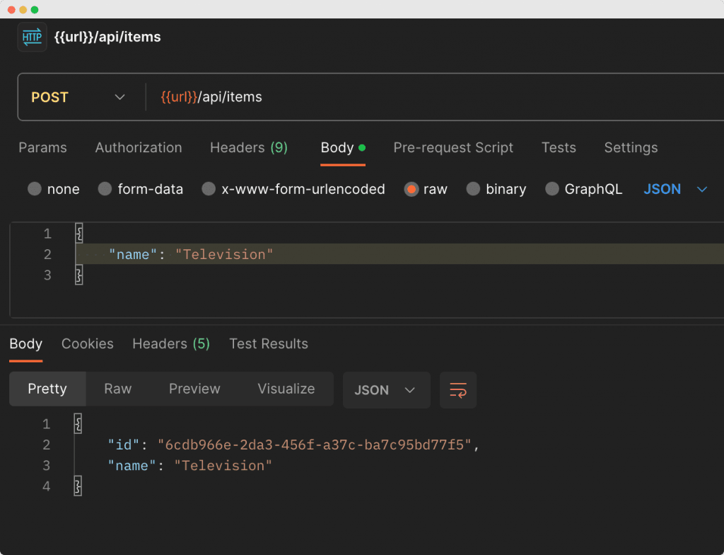Open the Pre-request Script tab
Image resolution: width=724 pixels, height=555 pixels.
(x=453, y=148)
